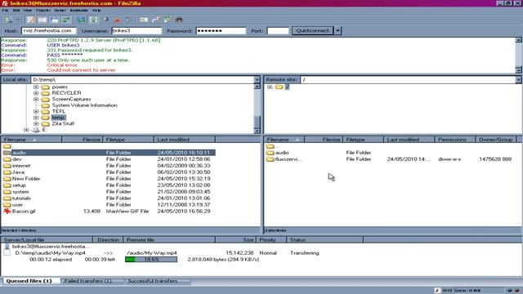This screenshot has width=523, height=294.
Task: Click the message log scrollbar down arrow
Action: point(518,70)
